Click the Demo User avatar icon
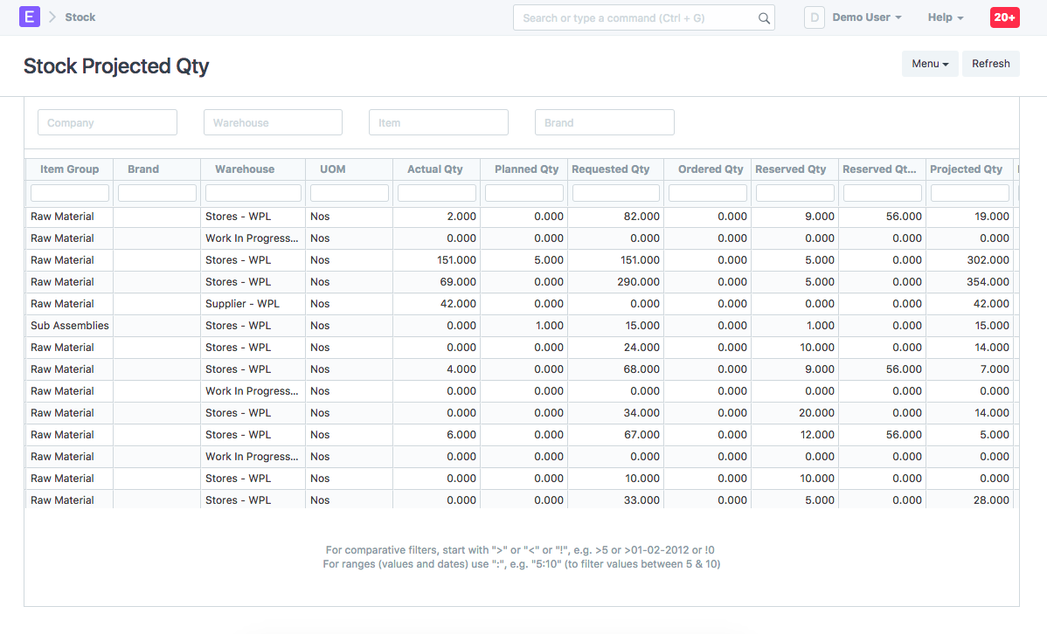Viewport: 1047px width, 634px height. click(814, 17)
